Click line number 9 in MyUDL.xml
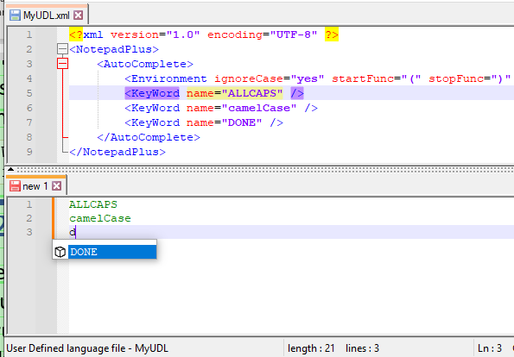Viewport: 514px width, 357px height. [x=29, y=152]
